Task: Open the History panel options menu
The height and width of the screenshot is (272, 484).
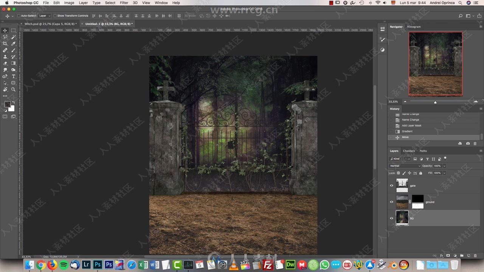Action: point(481,109)
